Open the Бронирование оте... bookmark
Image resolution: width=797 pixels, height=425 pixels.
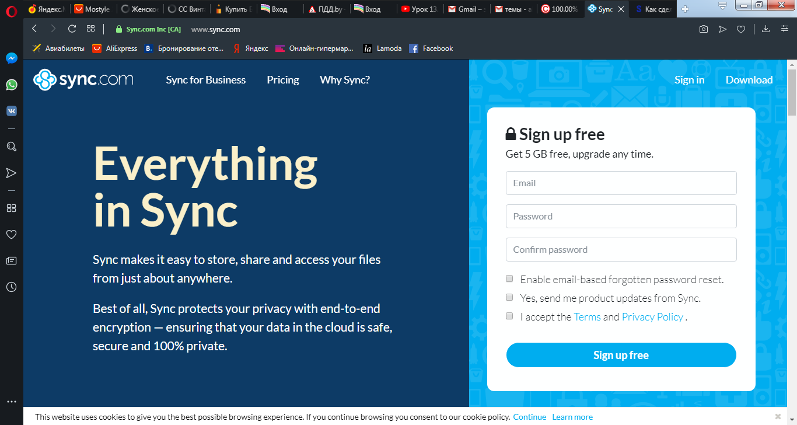(184, 48)
